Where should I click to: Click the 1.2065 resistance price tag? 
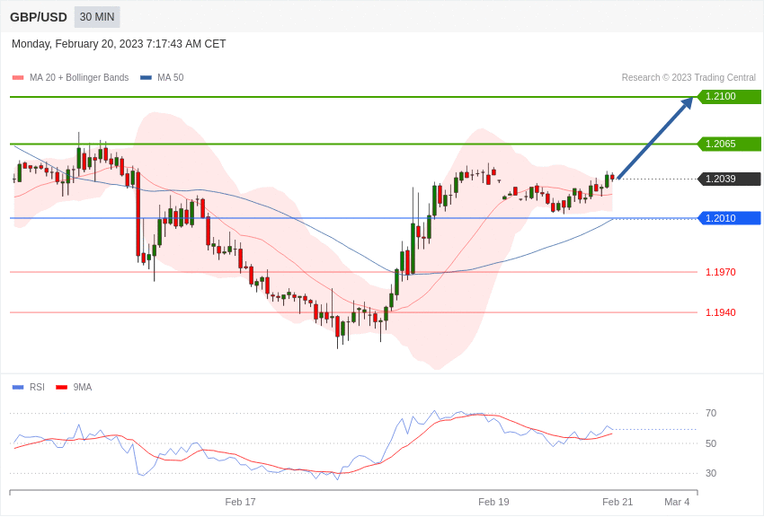(x=730, y=144)
